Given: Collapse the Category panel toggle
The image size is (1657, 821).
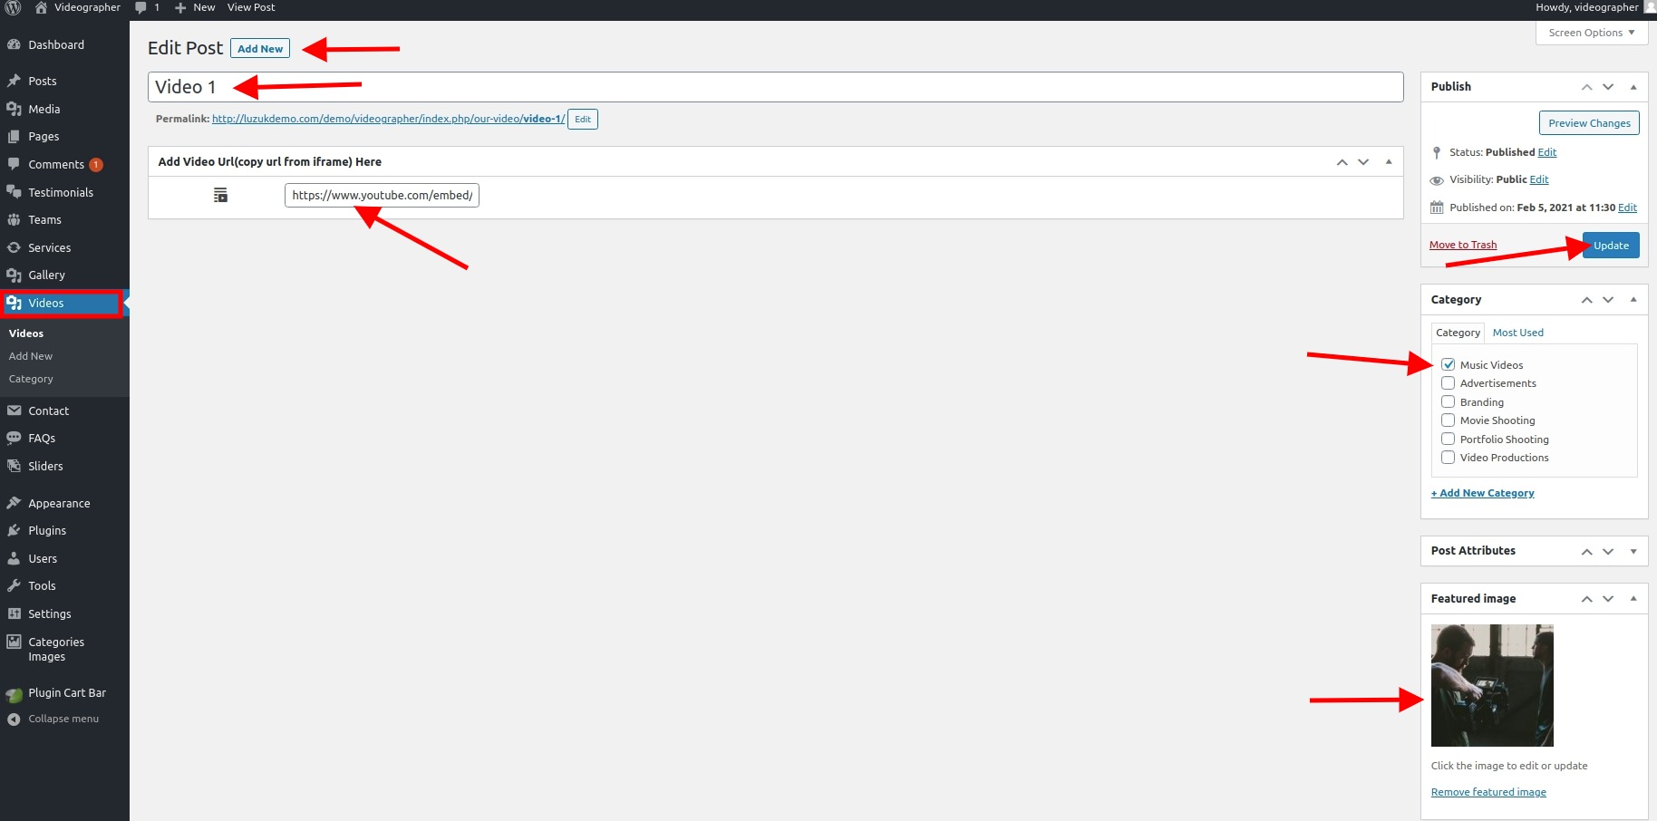Looking at the screenshot, I should point(1633,300).
